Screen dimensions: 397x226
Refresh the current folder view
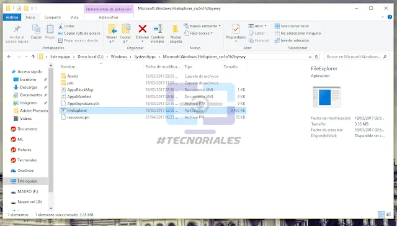316,56
